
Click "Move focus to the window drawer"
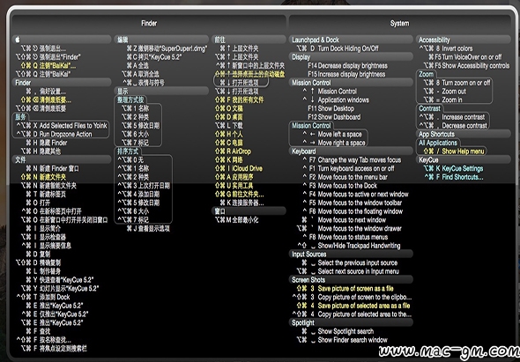tap(349, 228)
